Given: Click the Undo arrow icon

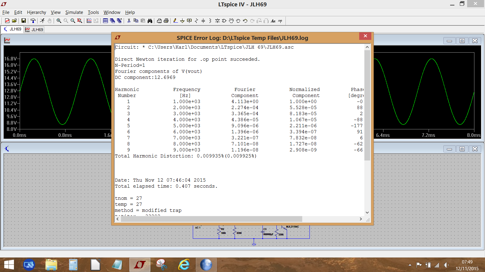Looking at the screenshot, I should (245, 21).
